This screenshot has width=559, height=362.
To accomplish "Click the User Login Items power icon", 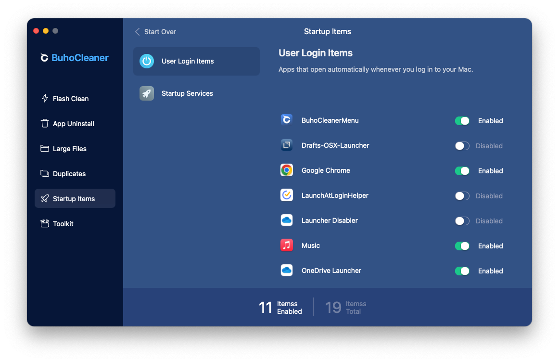I will [x=147, y=61].
